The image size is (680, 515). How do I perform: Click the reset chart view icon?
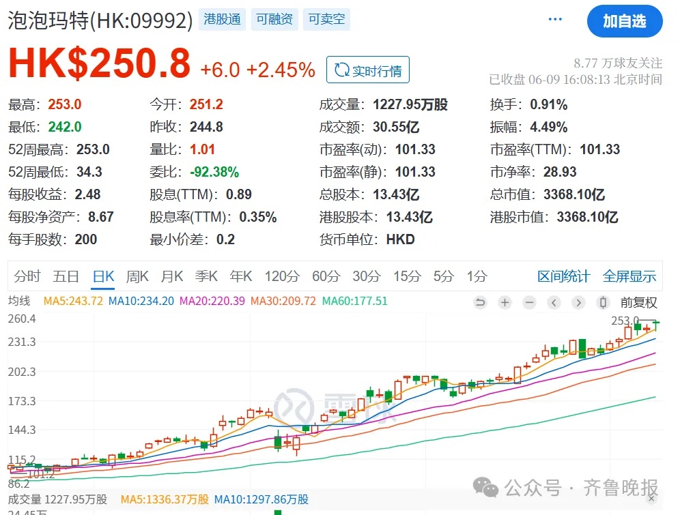tap(480, 302)
